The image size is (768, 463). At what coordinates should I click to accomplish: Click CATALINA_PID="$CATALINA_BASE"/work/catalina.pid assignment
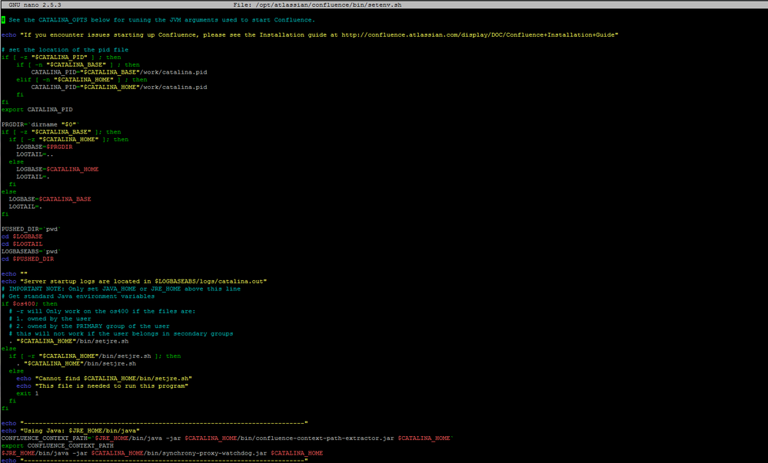[119, 72]
